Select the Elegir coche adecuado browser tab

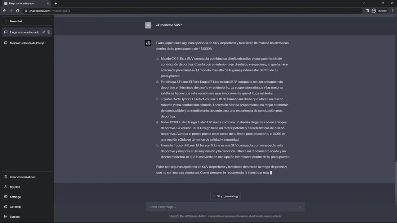(26, 3)
